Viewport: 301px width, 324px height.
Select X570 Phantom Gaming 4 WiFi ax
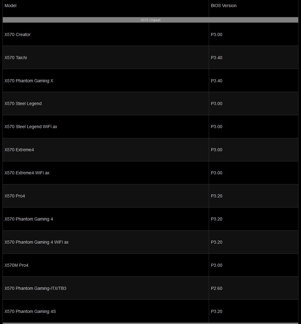point(36,242)
